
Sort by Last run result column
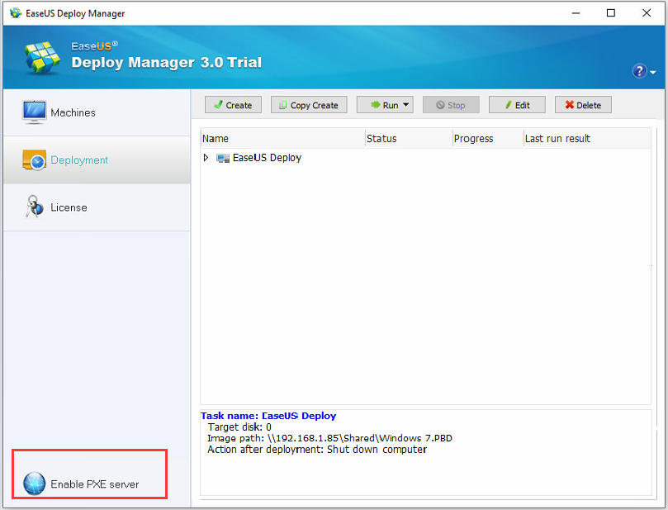point(587,139)
